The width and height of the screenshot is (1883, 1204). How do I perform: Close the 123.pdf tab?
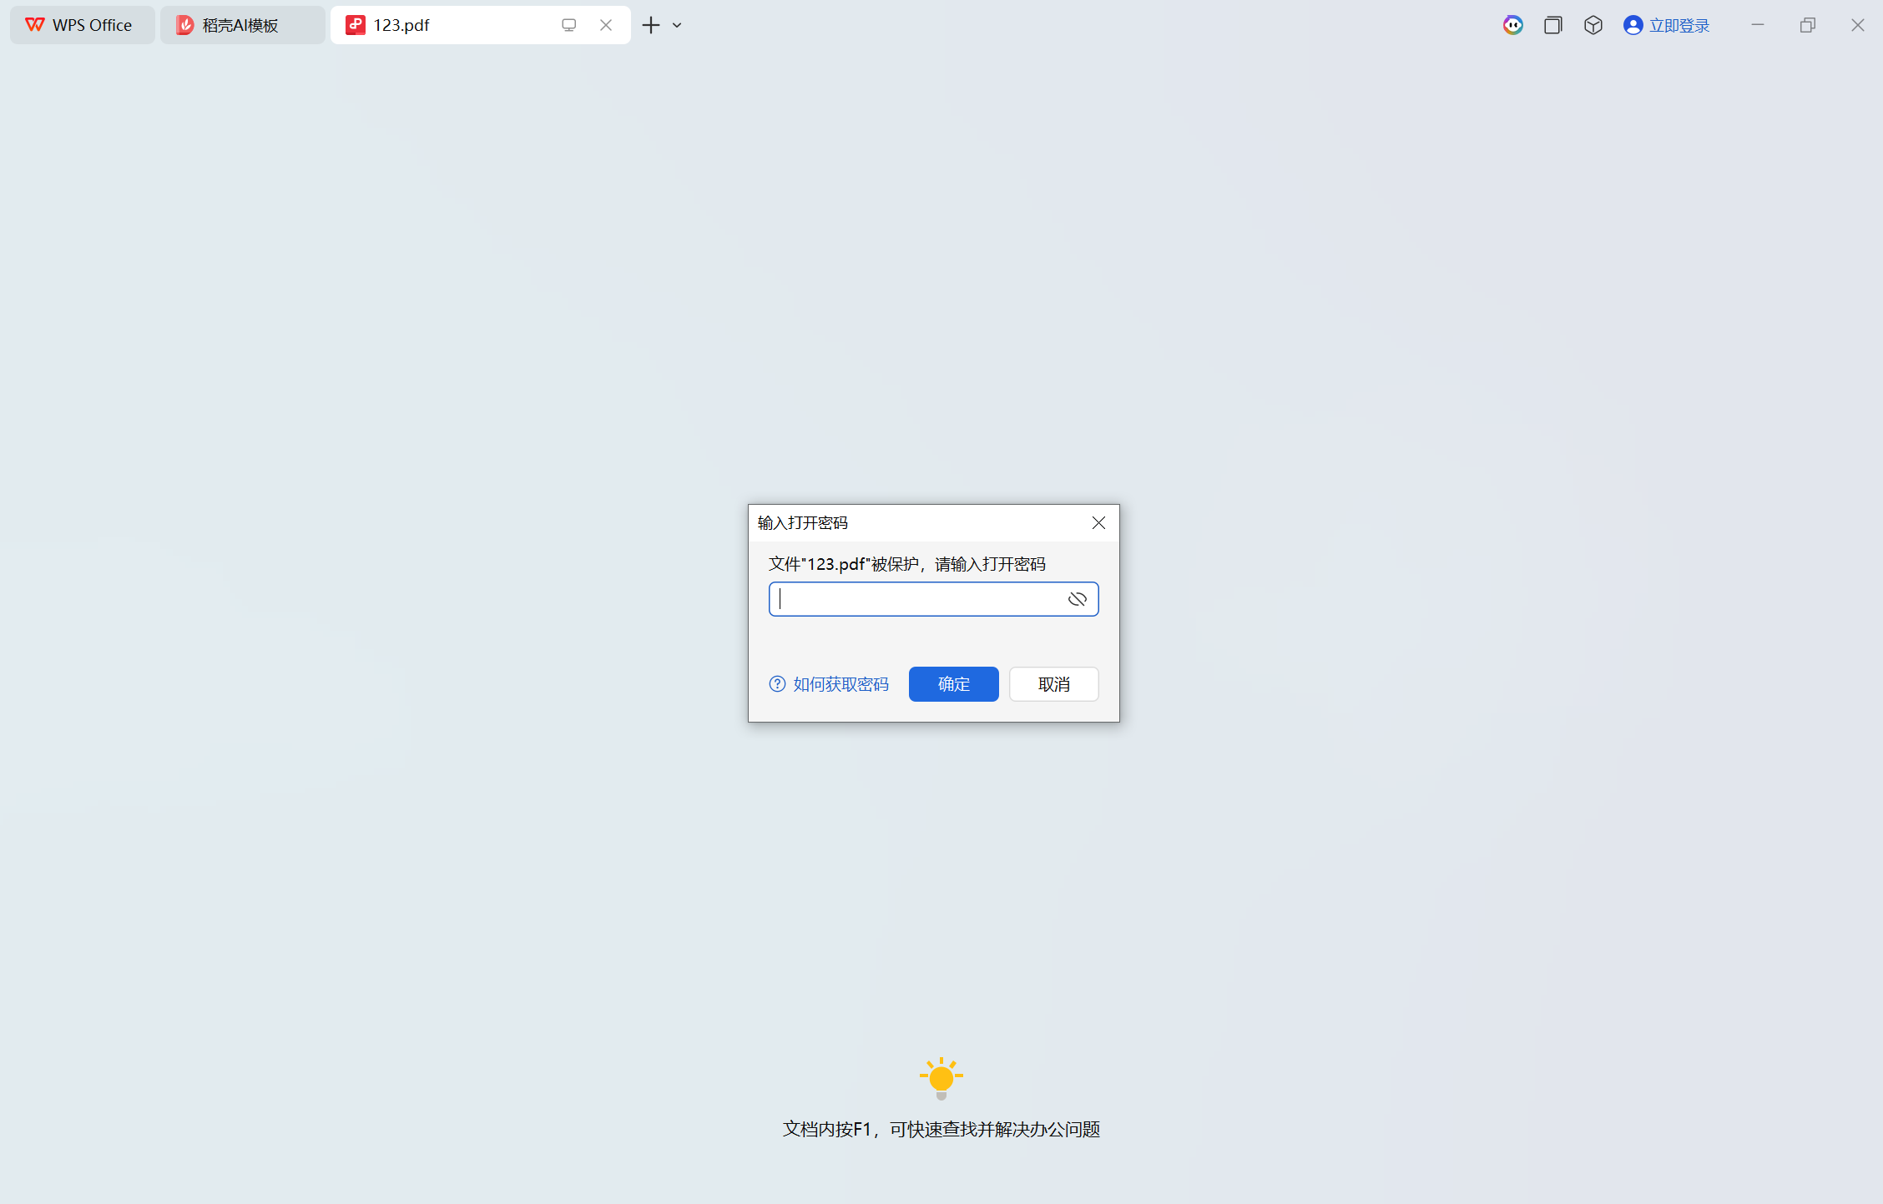[606, 25]
